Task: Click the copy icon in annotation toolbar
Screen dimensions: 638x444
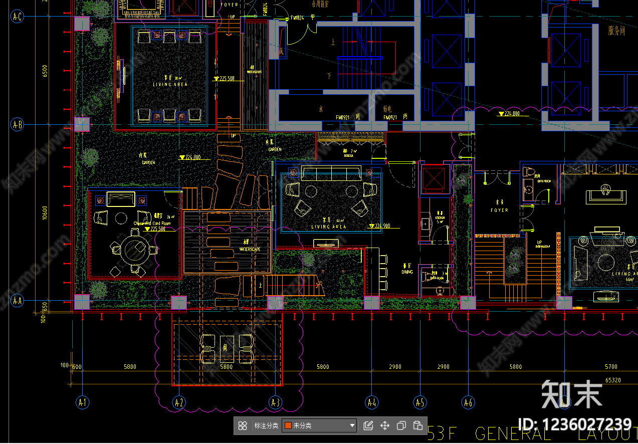Action: point(401,426)
